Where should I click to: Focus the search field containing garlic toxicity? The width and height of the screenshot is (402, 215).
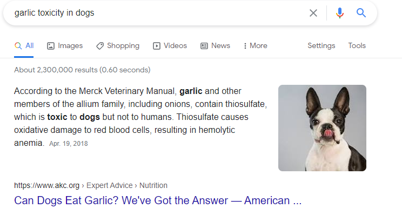pyautogui.click(x=159, y=13)
